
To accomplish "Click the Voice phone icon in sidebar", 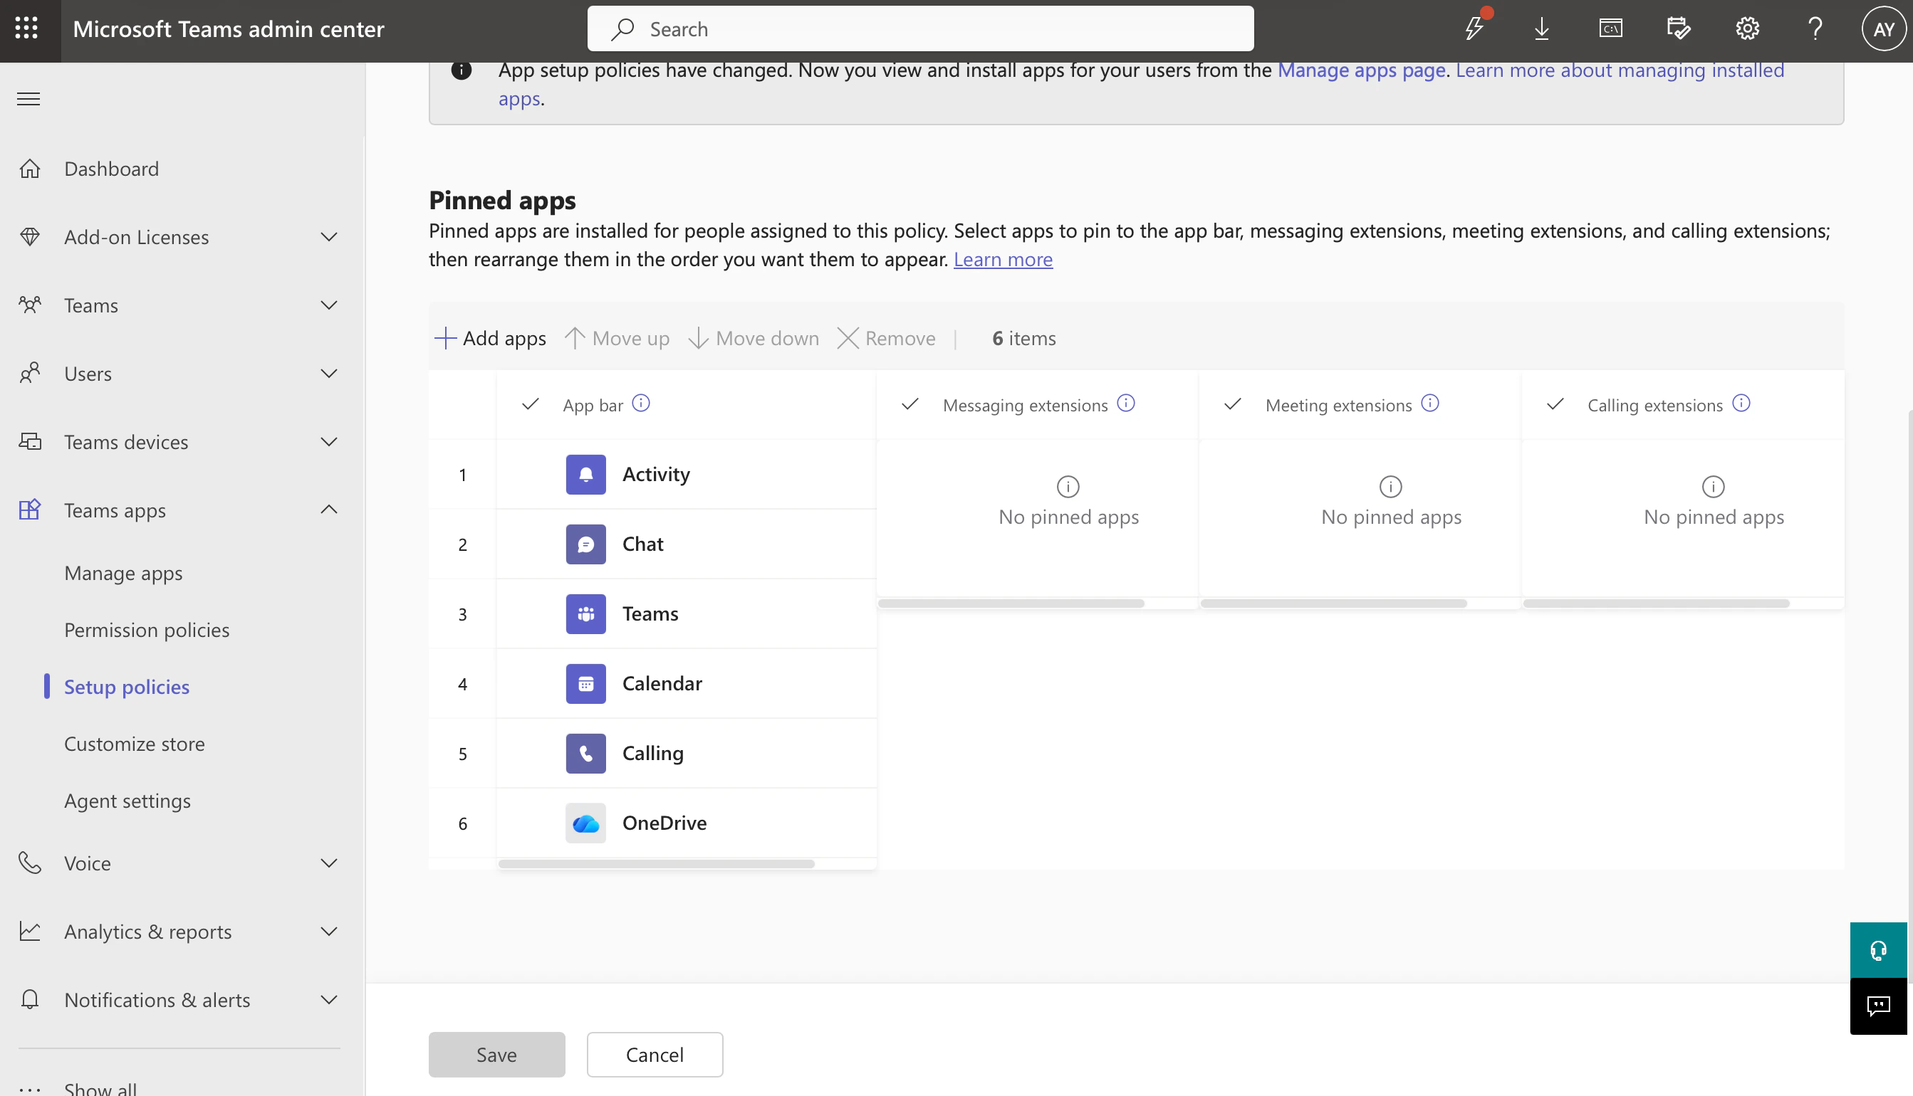I will [x=30, y=863].
